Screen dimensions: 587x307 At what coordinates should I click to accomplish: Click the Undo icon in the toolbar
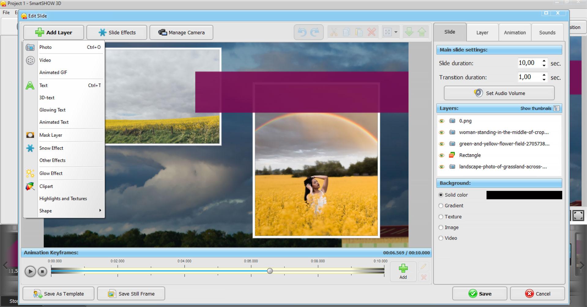tap(302, 32)
